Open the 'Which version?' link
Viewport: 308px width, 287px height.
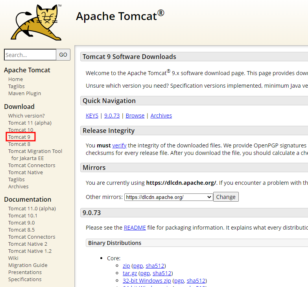26,116
